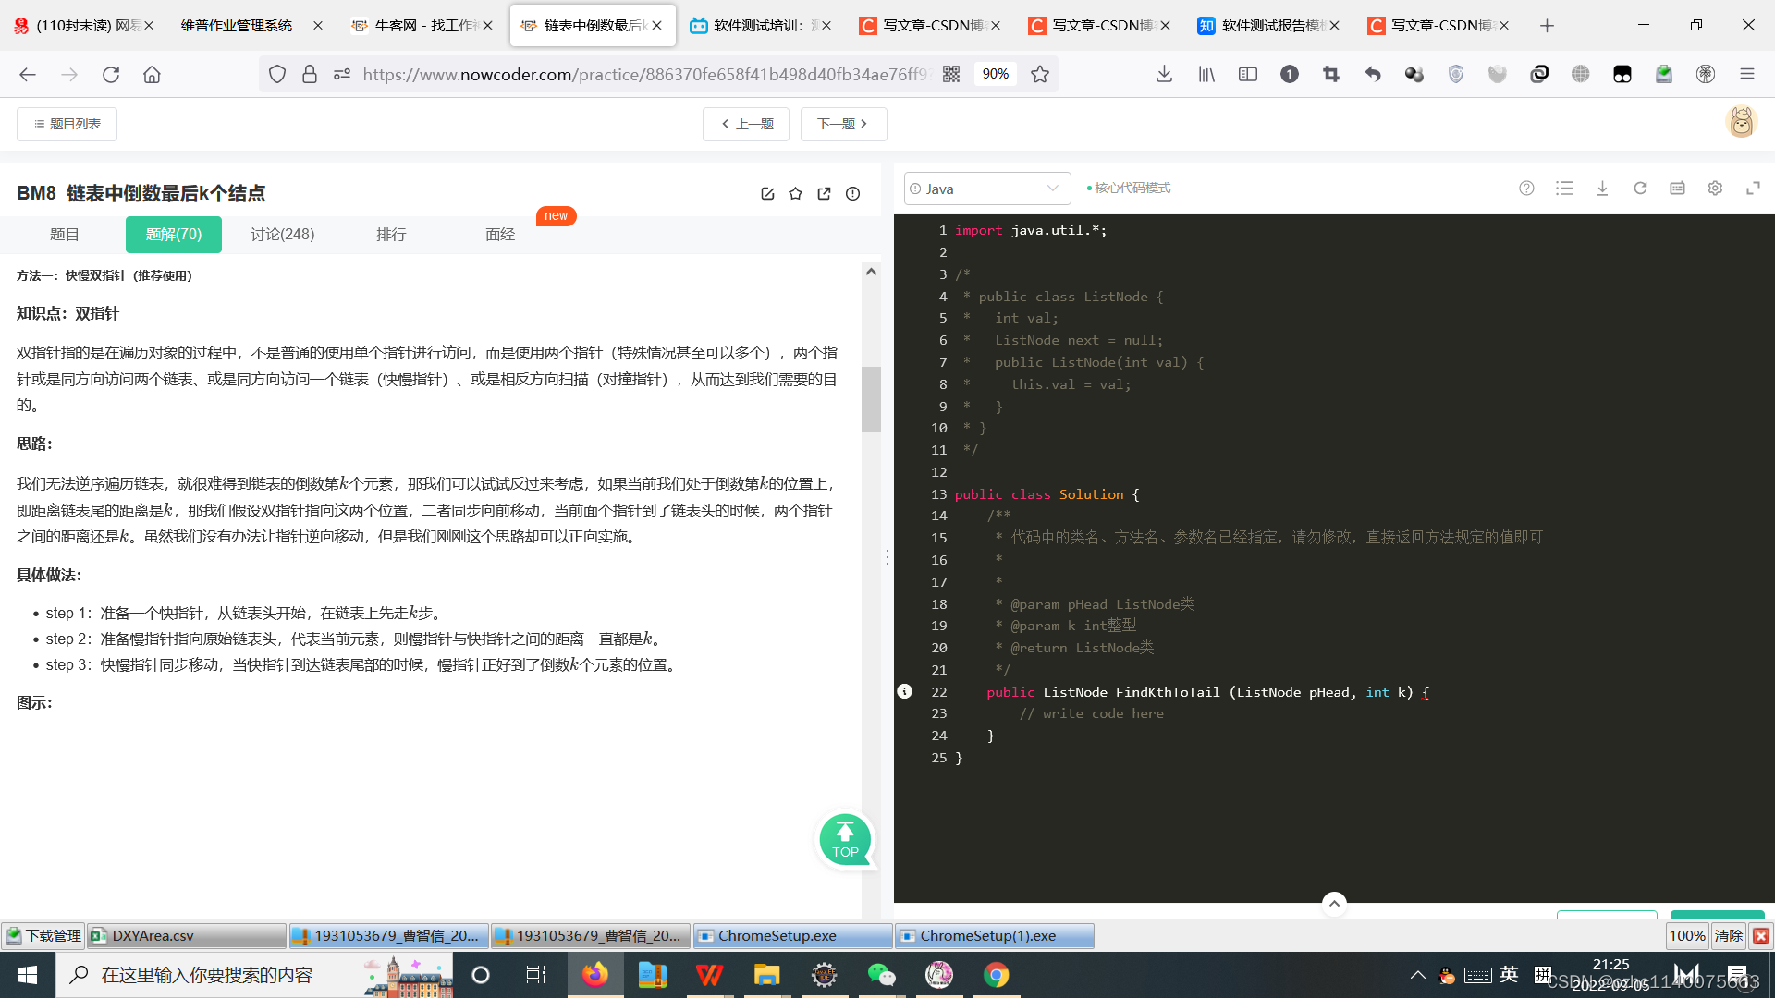Click the 下一题 next question button
Image resolution: width=1775 pixels, height=998 pixels.
(843, 123)
